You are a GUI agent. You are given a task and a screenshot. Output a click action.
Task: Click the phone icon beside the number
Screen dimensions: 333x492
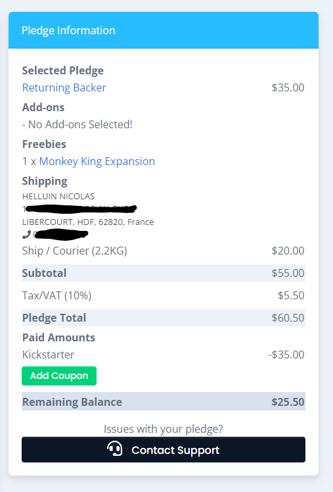click(26, 234)
